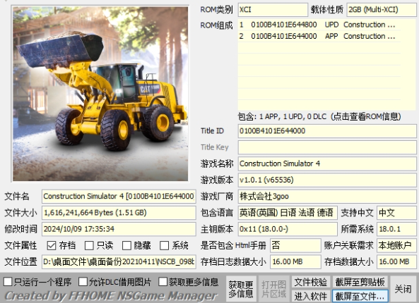This screenshot has height=303, width=419.
Task: Click the 修改时间 field 2024/10/09
Action: (119, 229)
